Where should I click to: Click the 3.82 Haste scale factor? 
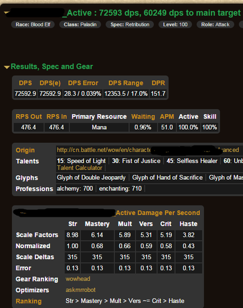189,235
